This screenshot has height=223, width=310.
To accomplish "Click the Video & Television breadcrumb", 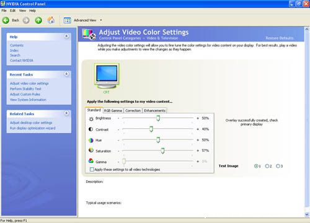I will coord(162,38).
